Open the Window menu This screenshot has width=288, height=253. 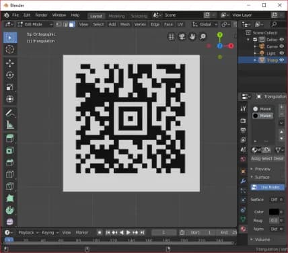(59, 15)
